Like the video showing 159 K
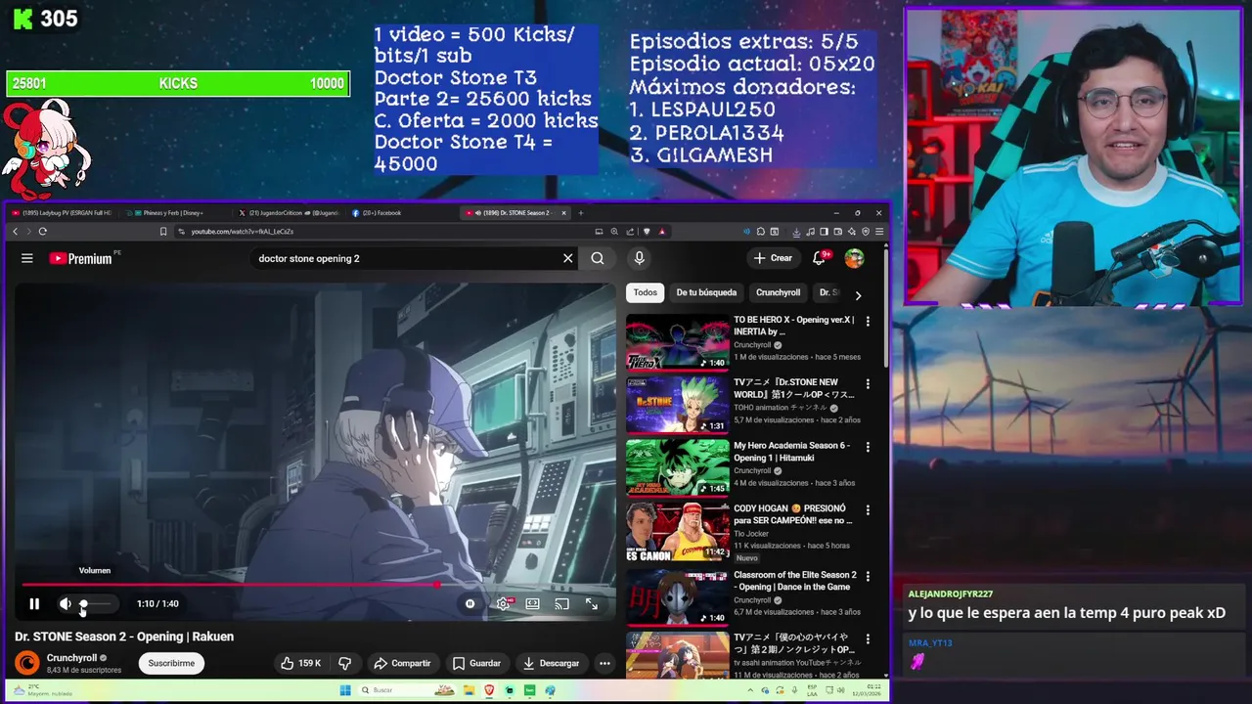This screenshot has height=704, width=1252. 301,663
